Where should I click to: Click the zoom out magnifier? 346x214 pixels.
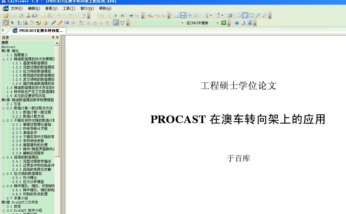(x=265, y=15)
